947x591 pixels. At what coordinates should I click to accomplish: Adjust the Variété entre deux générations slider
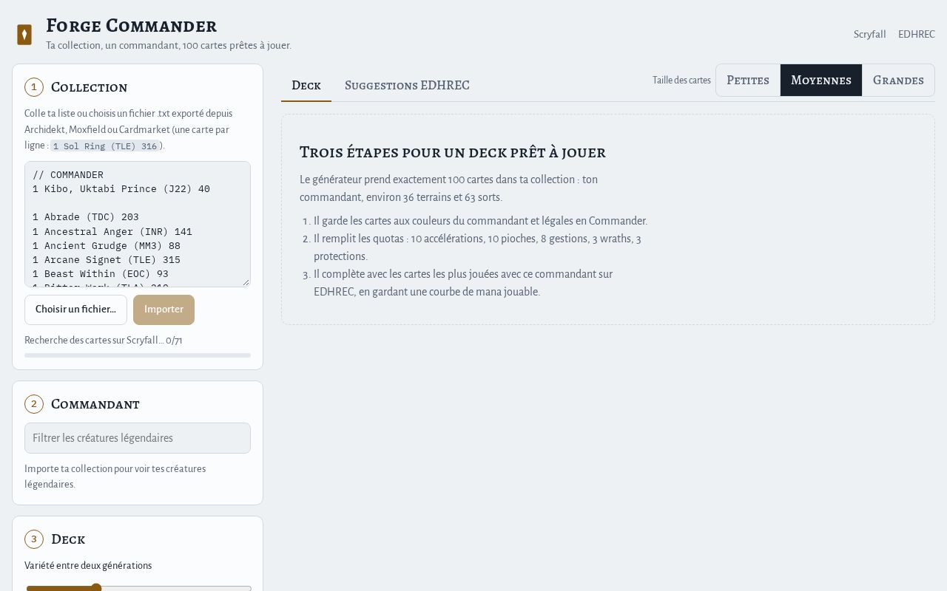point(138,588)
